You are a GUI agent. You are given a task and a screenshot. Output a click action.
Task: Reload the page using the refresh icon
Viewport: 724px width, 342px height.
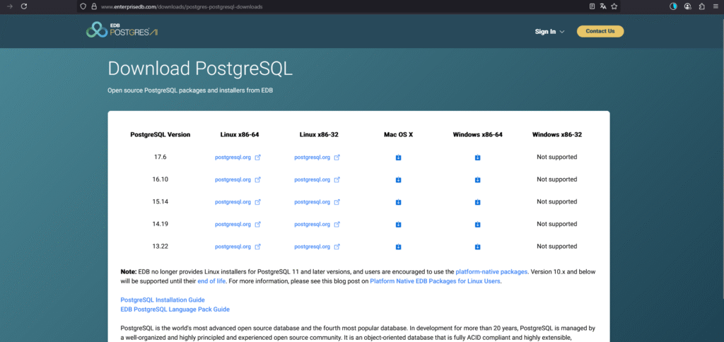[x=24, y=6]
